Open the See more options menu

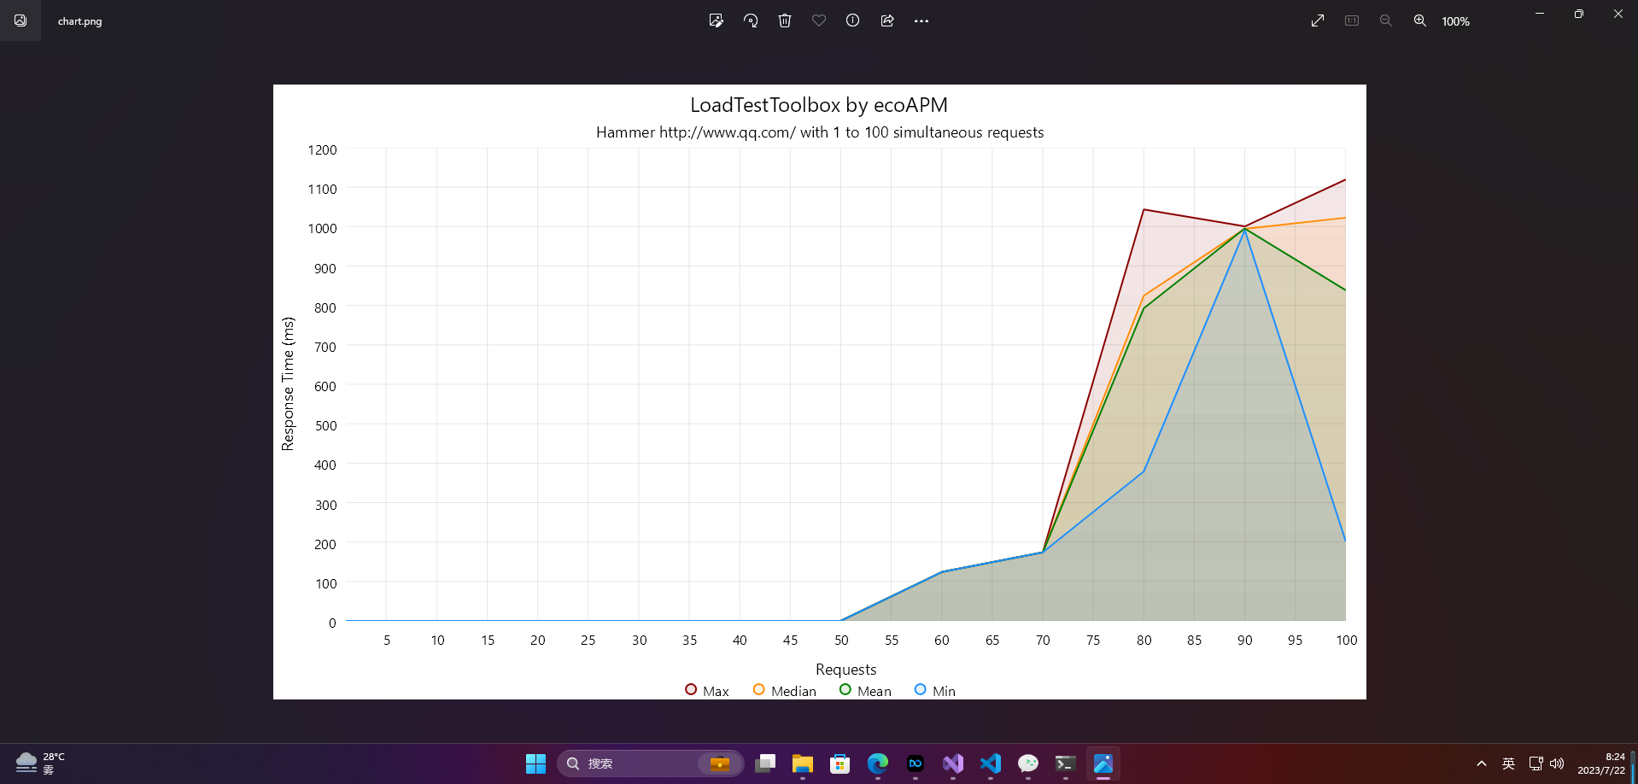[921, 20]
